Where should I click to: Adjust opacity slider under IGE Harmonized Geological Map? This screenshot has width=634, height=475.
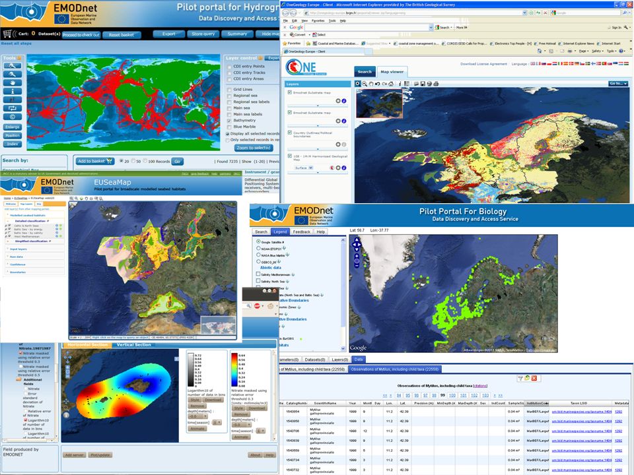coord(318,173)
